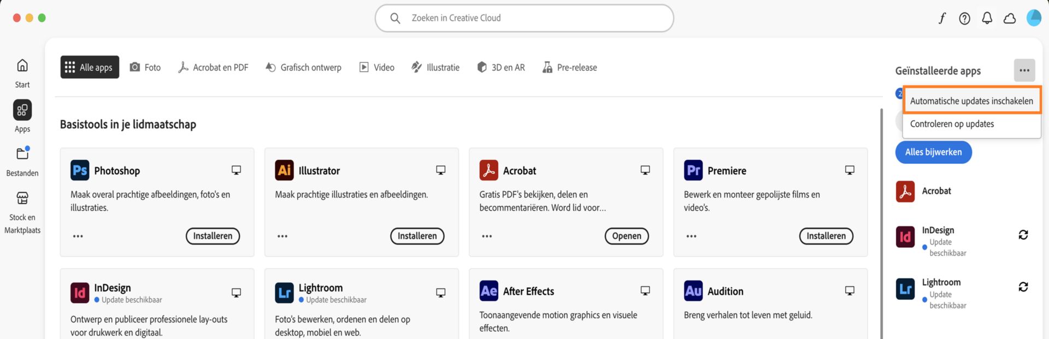Click the Geïnstalleerde apps heading
The height and width of the screenshot is (339, 1049).
pos(938,71)
